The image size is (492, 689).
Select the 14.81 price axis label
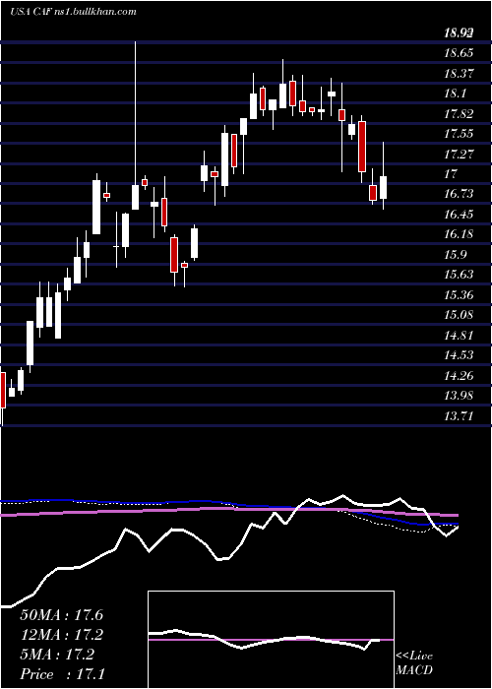(459, 335)
